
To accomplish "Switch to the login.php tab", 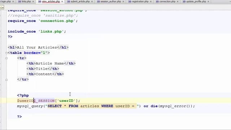I will click(6, 1).
